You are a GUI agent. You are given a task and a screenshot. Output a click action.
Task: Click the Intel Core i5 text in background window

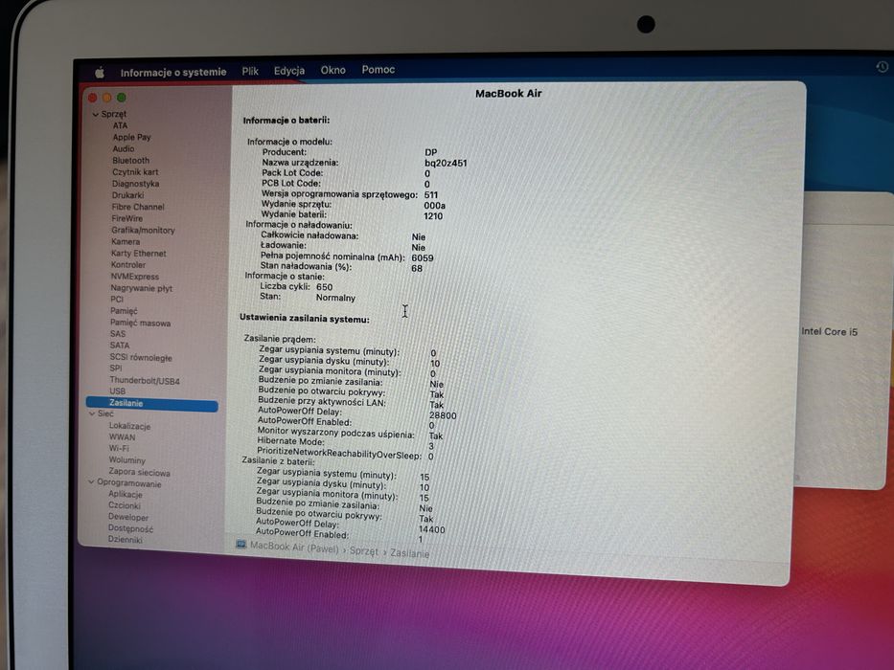click(x=830, y=331)
